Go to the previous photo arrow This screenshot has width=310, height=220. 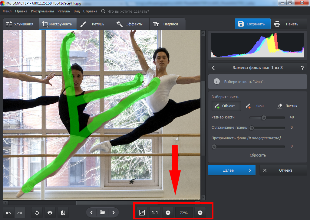(x=91, y=213)
